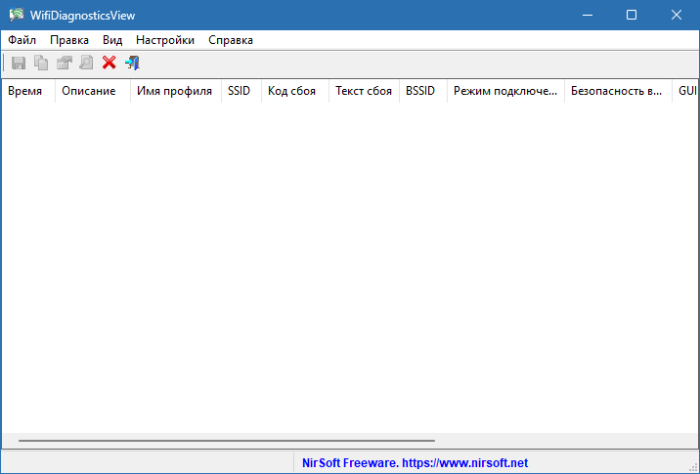Click the Exit door toolbar icon
The image size is (700, 474).
coord(132,63)
